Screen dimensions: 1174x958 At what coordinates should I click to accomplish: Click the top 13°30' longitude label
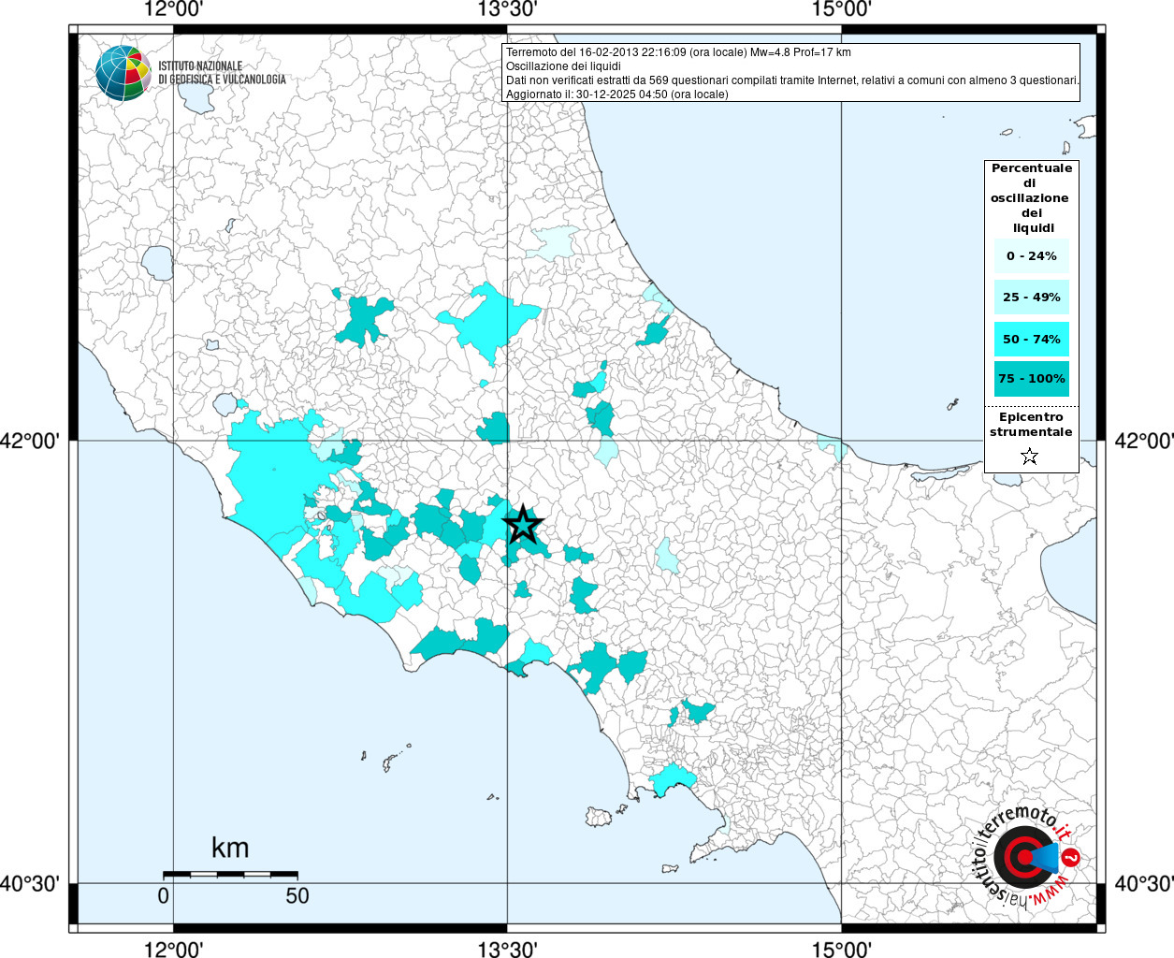tap(507, 9)
